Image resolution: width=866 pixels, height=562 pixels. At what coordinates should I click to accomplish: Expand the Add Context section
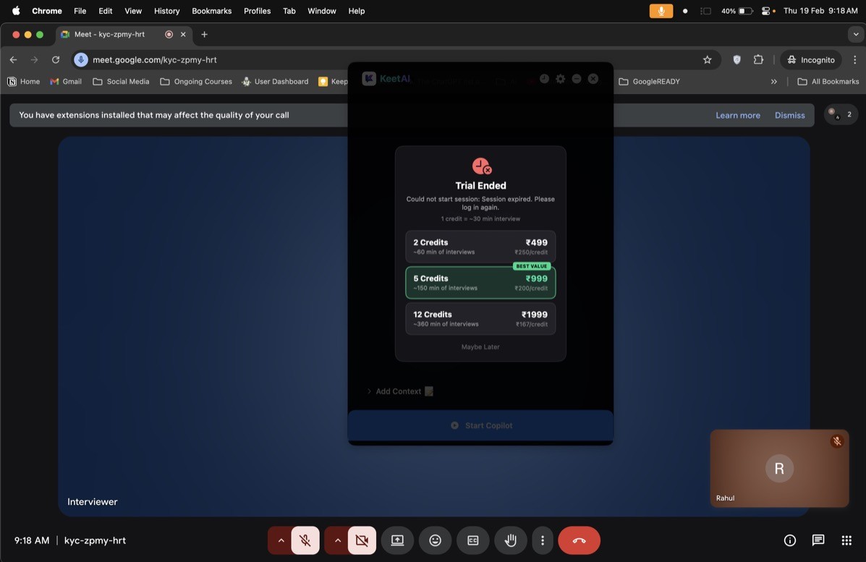tap(369, 391)
